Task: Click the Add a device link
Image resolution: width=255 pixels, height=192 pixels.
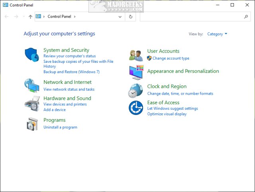Action: 55,110
